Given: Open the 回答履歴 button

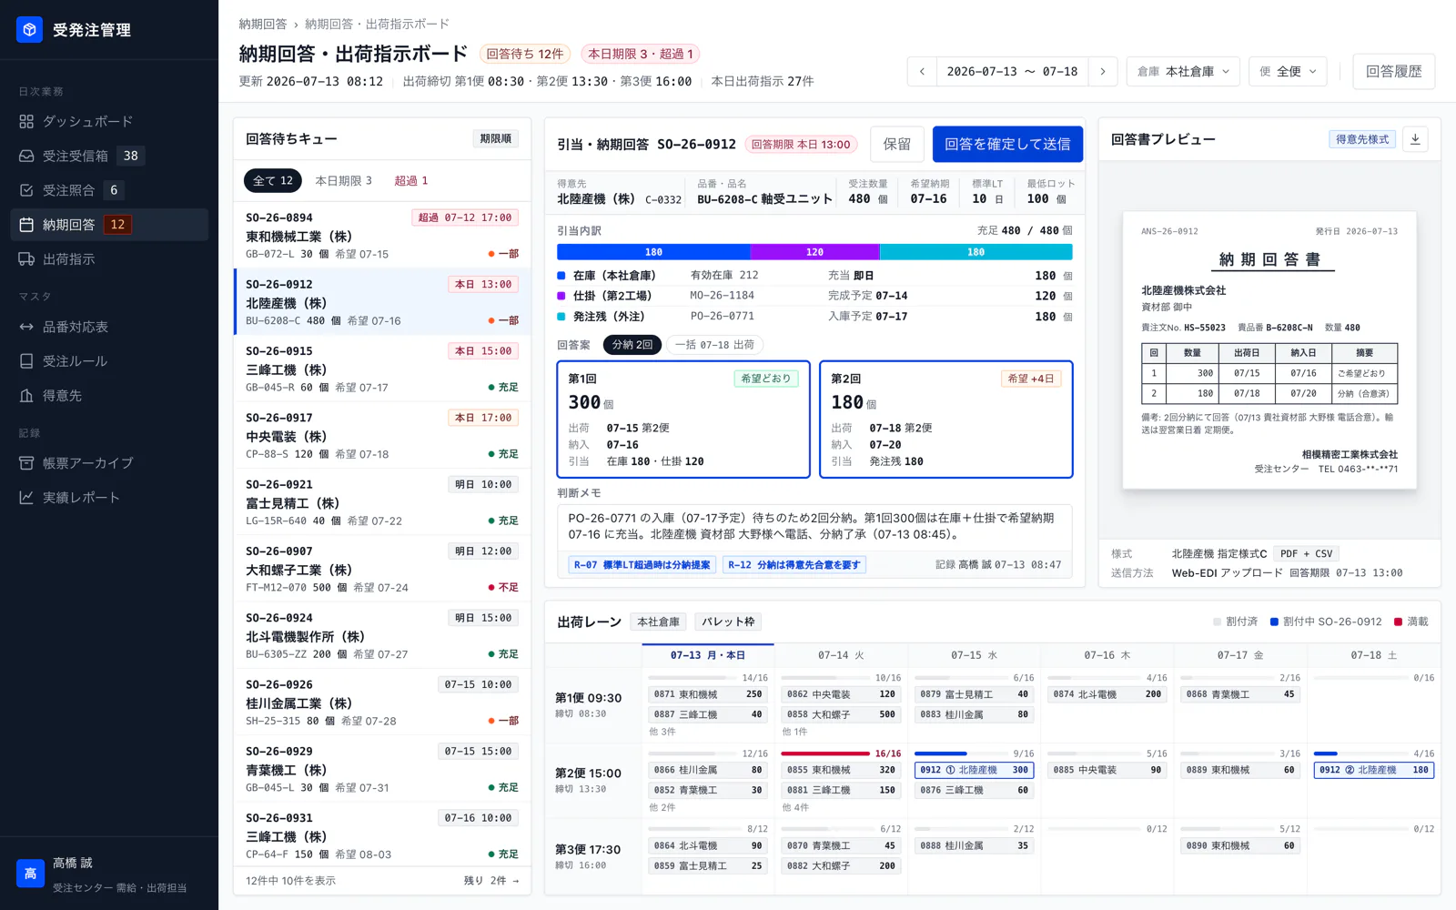Looking at the screenshot, I should click(1393, 71).
